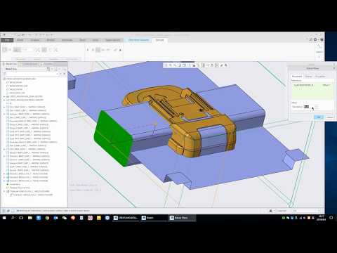337x253 pixels.
Task: Open File Explorer from the taskbar
Action: click(30, 218)
